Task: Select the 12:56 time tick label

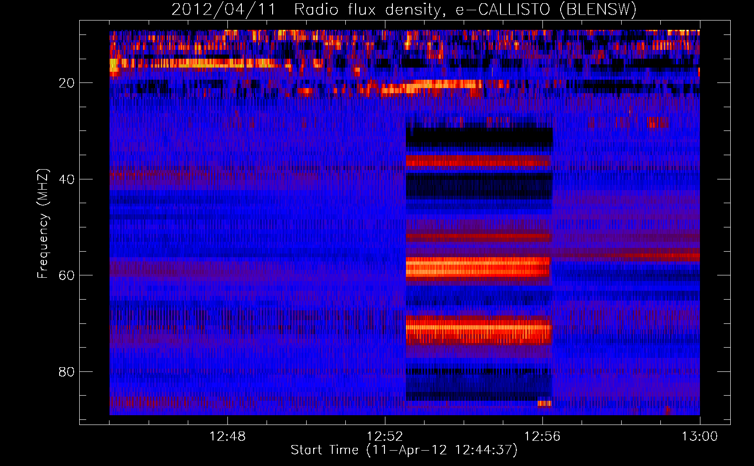Action: pos(542,437)
